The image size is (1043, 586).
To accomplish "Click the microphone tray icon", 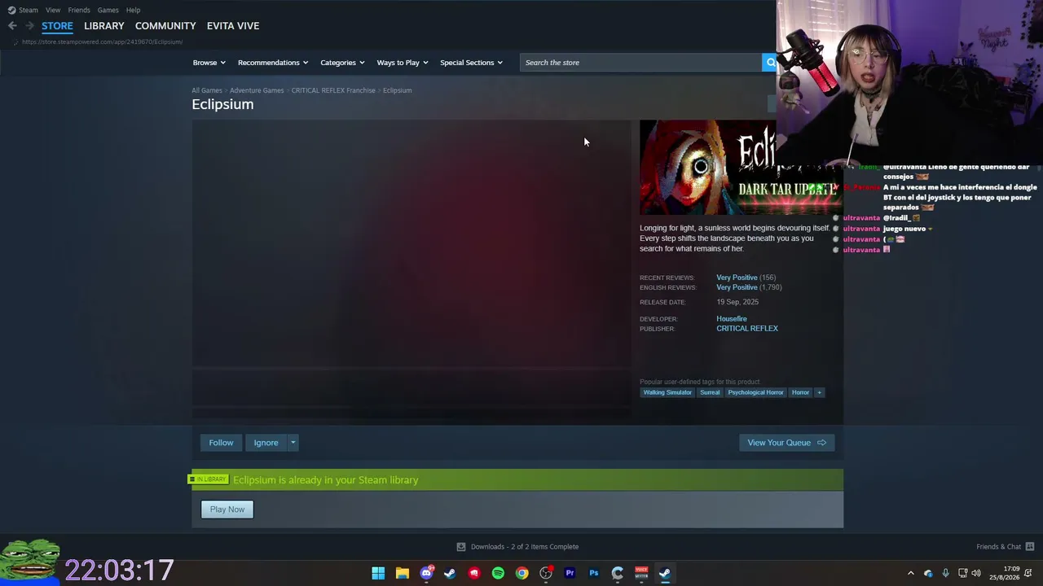I will pyautogui.click(x=945, y=573).
